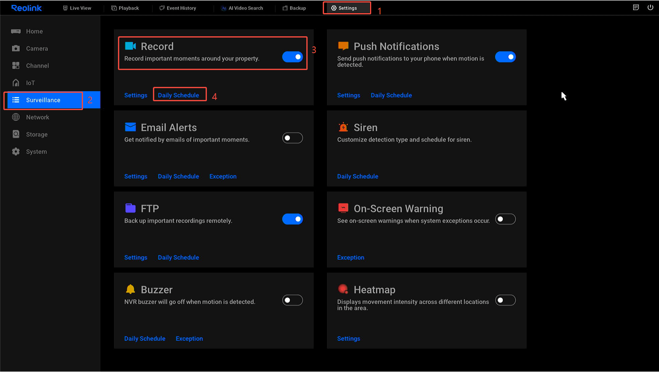Disable the Record toggle
659x372 pixels.
coord(292,57)
